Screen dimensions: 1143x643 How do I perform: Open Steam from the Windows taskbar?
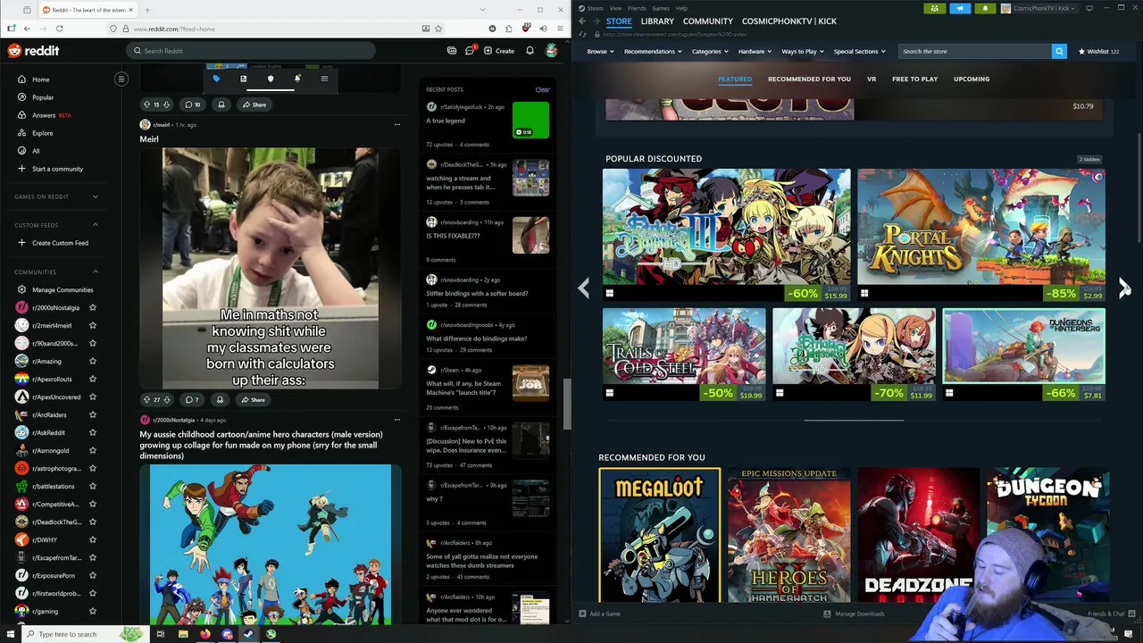(248, 634)
